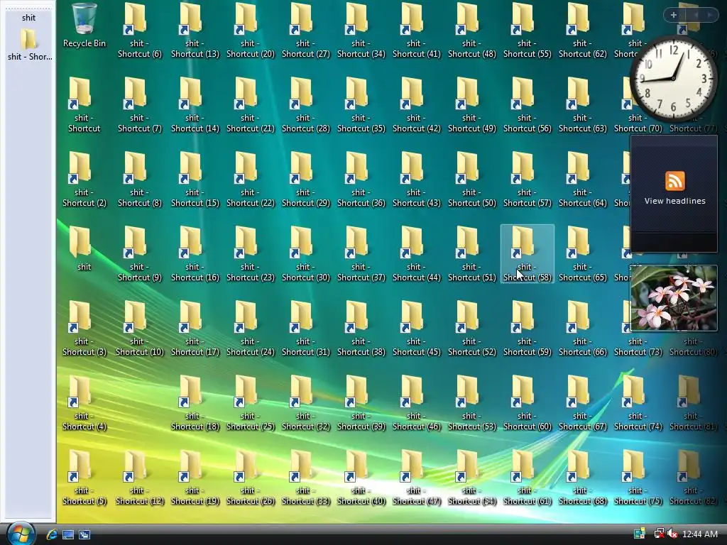Click the disconnected network tray icon
This screenshot has width=727, height=545.
659,534
